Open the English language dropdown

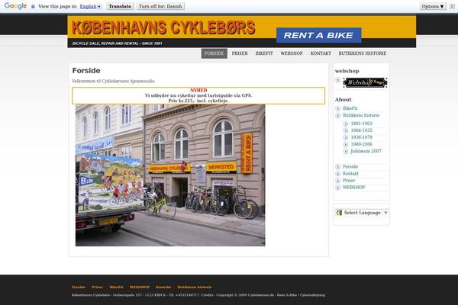tap(91, 6)
